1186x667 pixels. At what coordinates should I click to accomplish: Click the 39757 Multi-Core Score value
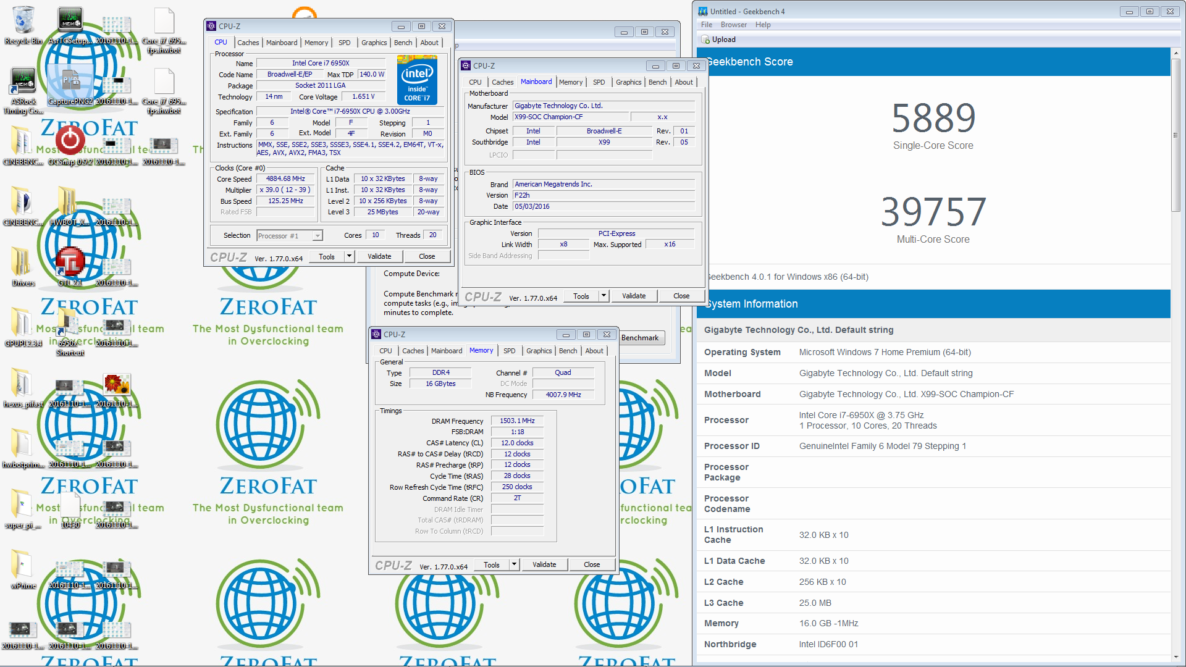pos(933,212)
